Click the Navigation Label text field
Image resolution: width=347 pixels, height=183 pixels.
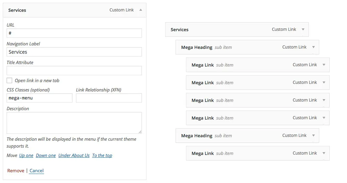[x=74, y=52]
